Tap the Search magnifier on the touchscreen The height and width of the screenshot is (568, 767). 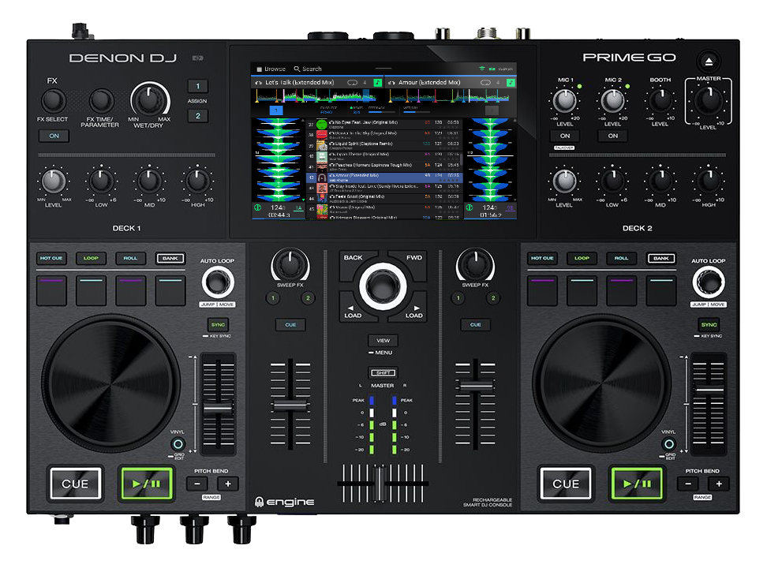click(x=297, y=69)
